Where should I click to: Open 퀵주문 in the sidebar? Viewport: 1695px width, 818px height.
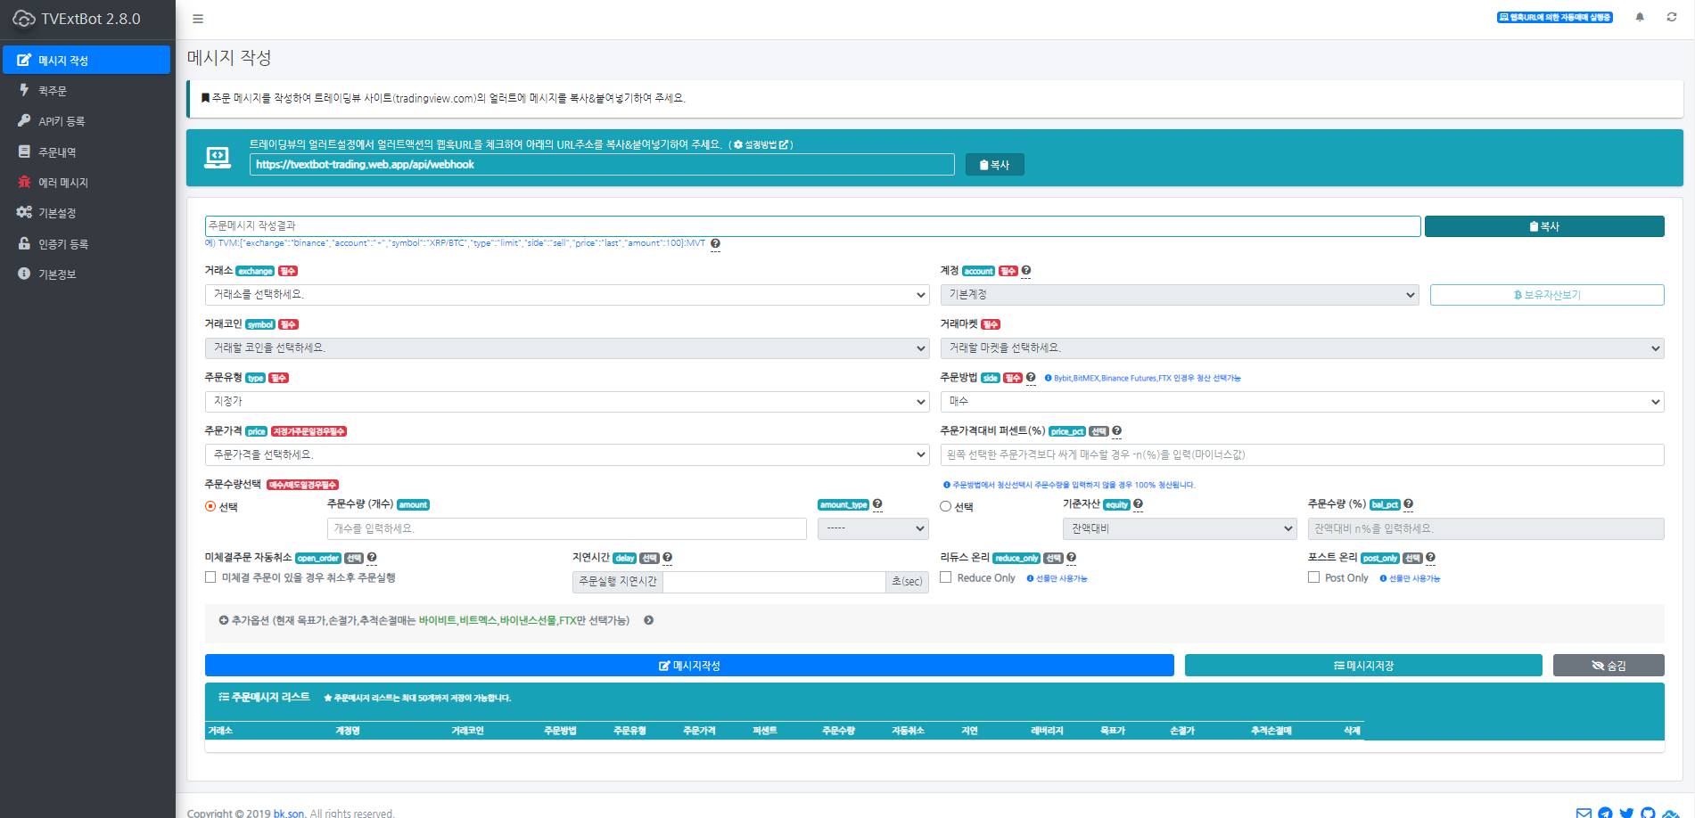tap(53, 91)
